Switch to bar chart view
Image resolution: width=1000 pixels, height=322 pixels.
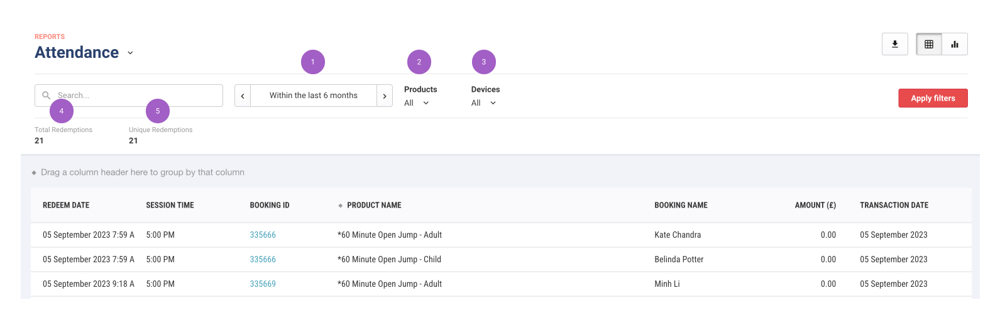(955, 44)
